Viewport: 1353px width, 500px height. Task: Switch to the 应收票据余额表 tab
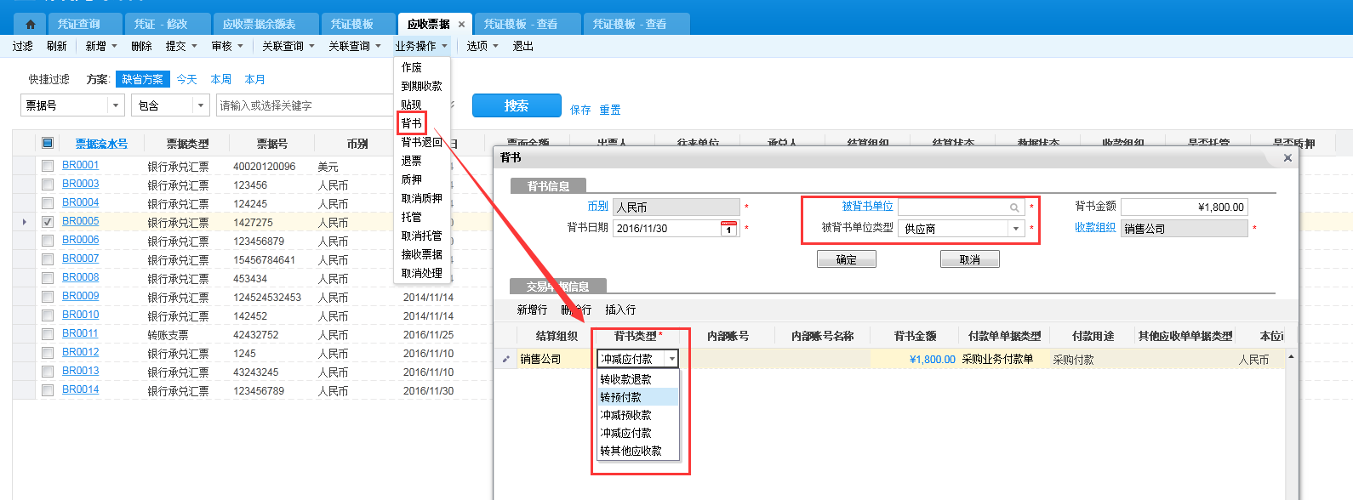tap(259, 24)
